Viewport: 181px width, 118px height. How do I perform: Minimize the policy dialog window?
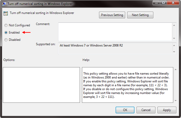[156, 3]
